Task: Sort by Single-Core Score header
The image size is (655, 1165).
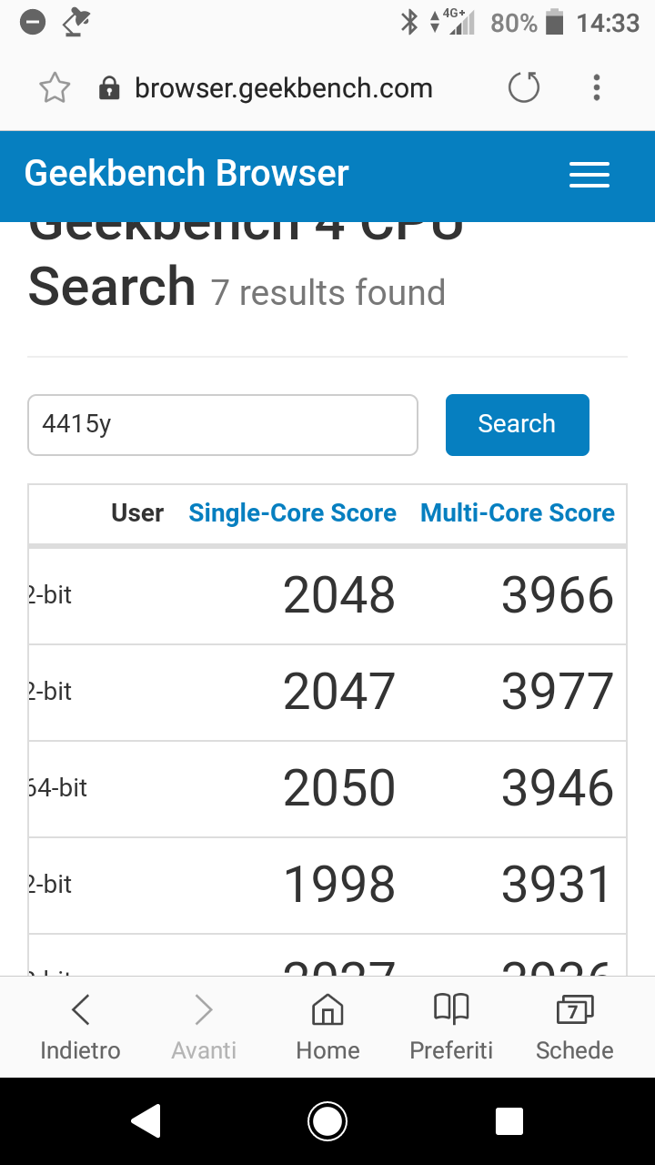Action: (x=292, y=513)
